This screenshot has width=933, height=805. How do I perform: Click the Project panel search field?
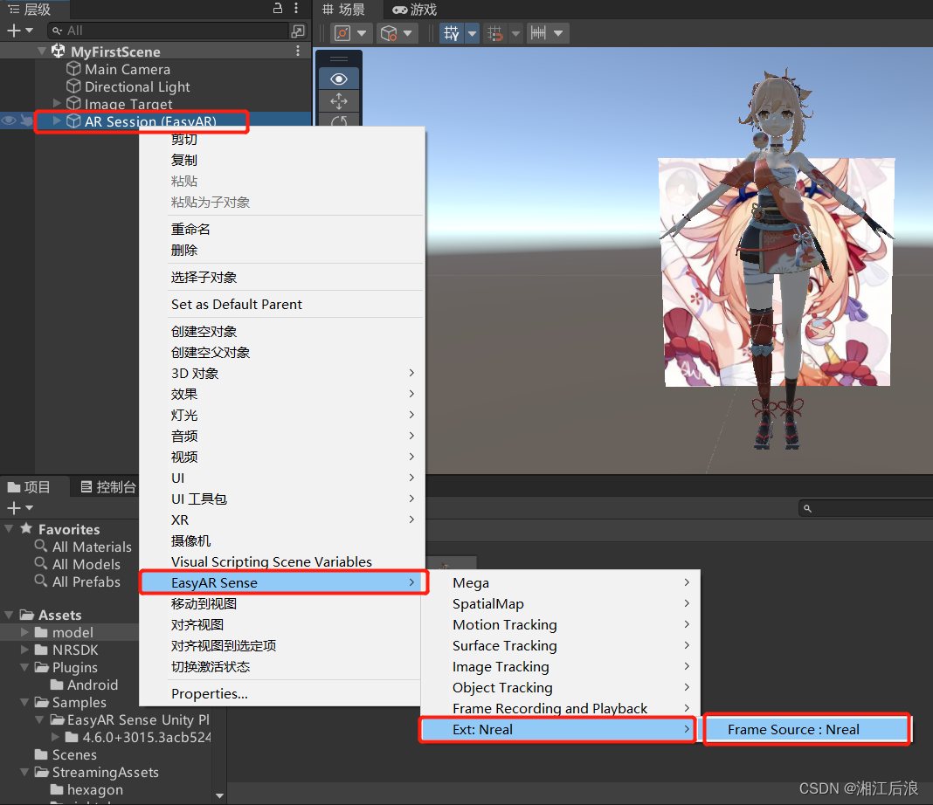(867, 508)
